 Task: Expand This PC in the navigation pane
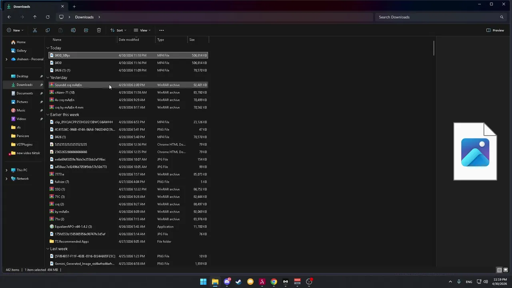click(x=6, y=170)
